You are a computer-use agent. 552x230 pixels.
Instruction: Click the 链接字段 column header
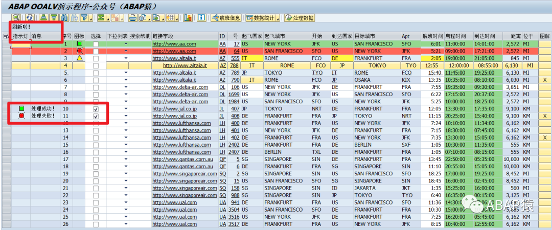click(185, 36)
